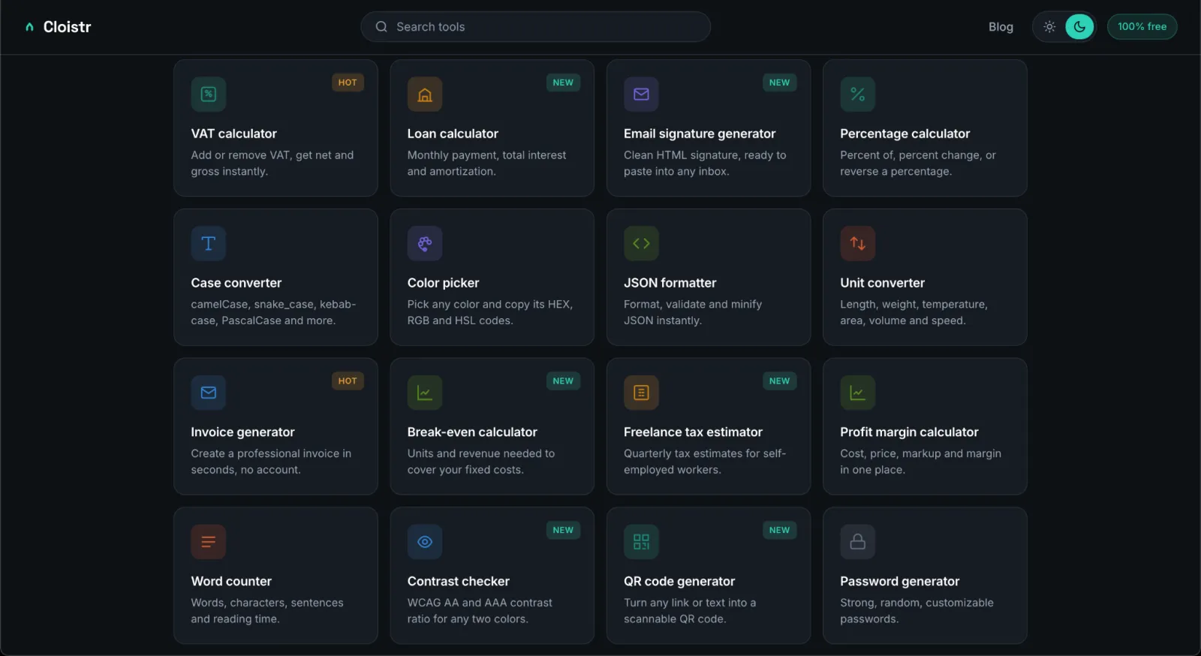Open the Word counter title
This screenshot has width=1201, height=656.
[231, 582]
